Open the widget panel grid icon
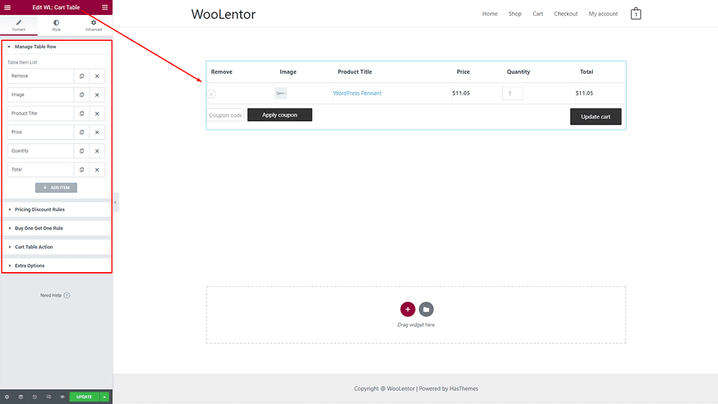This screenshot has height=404, width=718. (x=105, y=7)
